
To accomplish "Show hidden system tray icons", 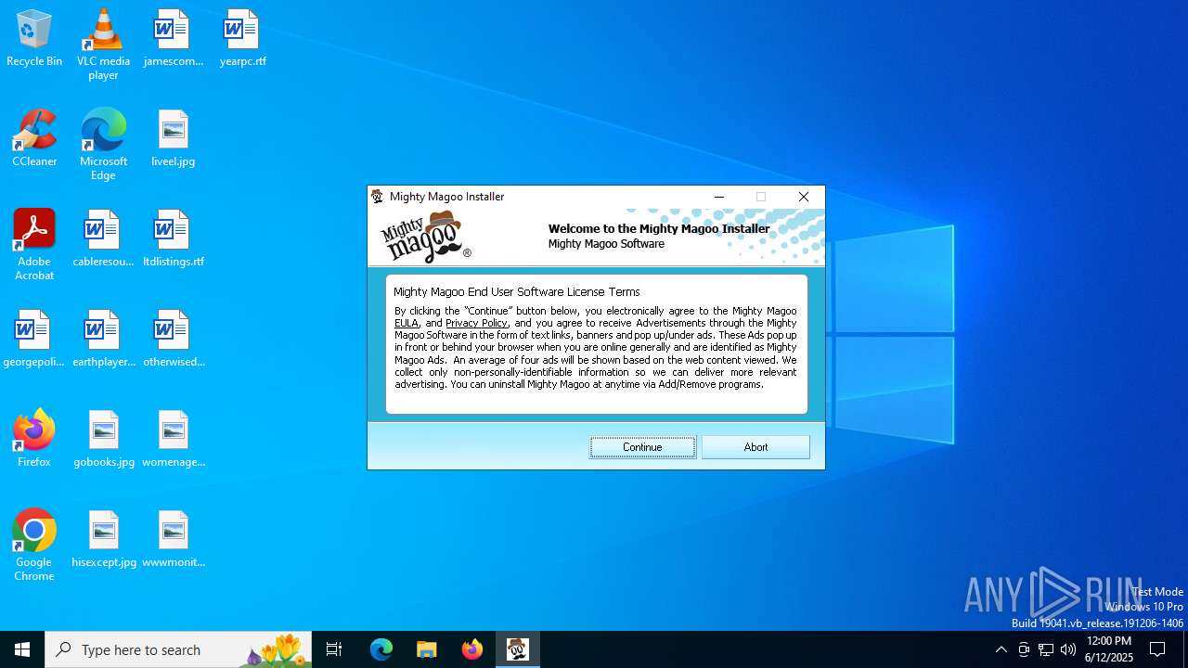I will (x=1001, y=649).
